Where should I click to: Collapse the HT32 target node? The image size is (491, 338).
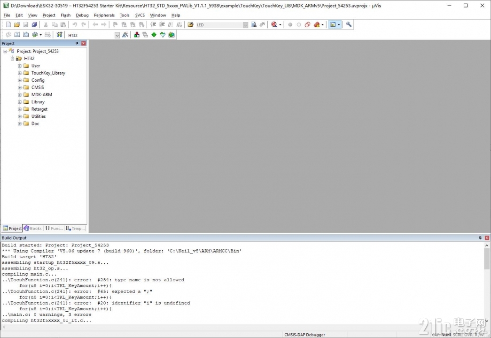pyautogui.click(x=13, y=59)
